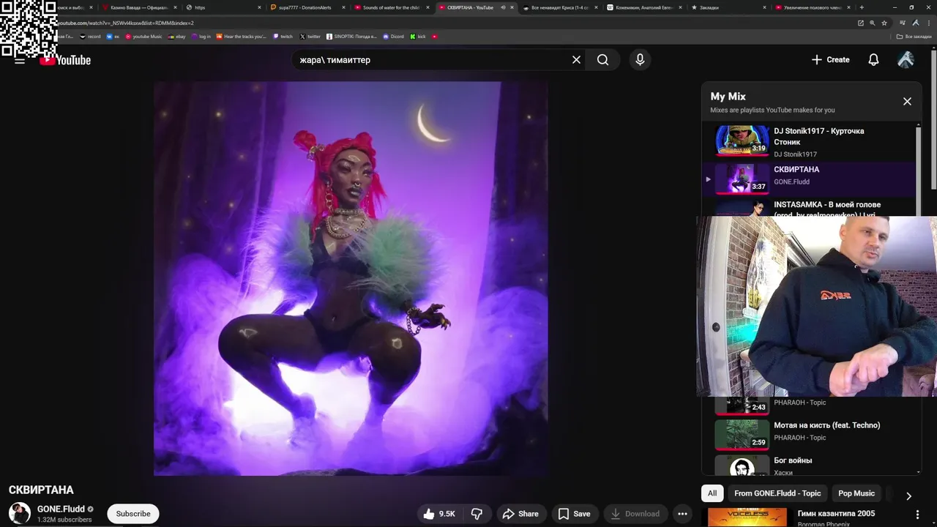Like the video with 9.5K likes

pos(439,514)
